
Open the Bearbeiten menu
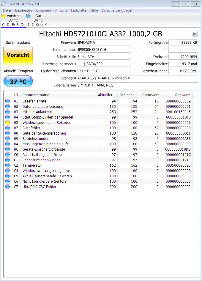23,10
